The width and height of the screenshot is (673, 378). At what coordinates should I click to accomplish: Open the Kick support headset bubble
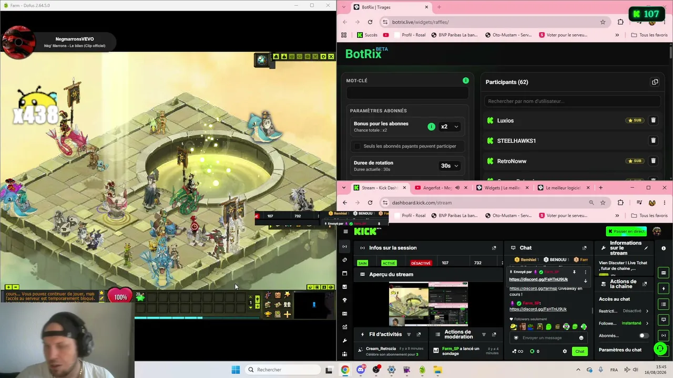click(x=660, y=348)
